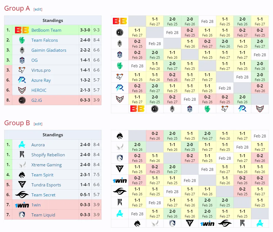273x232 pixels.
Task: Click BetBoom's 3-3-0 record cell
Action: pos(85,30)
